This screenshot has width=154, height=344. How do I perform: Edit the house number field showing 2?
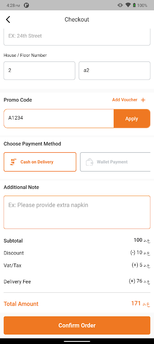coord(39,71)
